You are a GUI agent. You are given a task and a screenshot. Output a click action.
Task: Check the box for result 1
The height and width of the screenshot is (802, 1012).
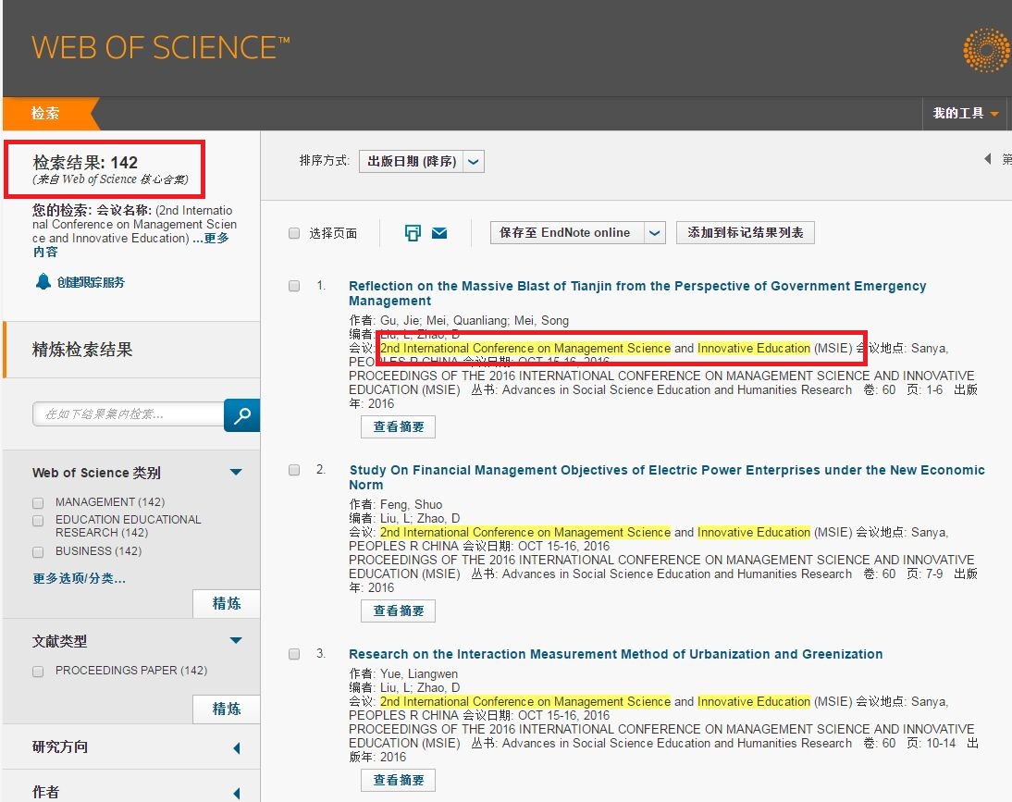click(x=294, y=286)
